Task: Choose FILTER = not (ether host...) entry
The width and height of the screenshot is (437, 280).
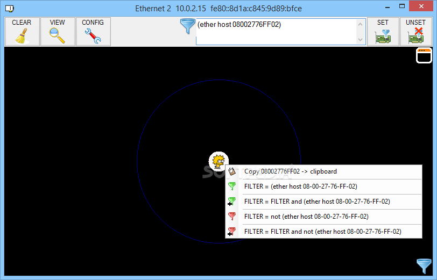Action: [x=323, y=217]
